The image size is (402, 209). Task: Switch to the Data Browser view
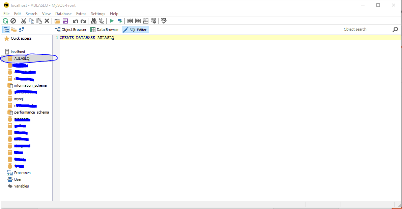pyautogui.click(x=105, y=30)
